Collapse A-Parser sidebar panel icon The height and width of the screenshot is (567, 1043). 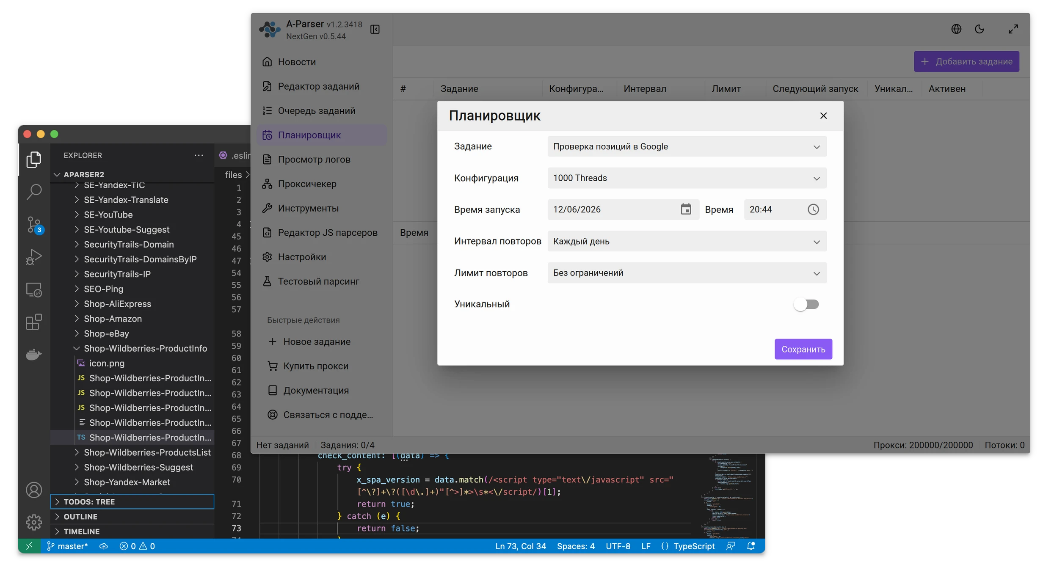coord(375,29)
